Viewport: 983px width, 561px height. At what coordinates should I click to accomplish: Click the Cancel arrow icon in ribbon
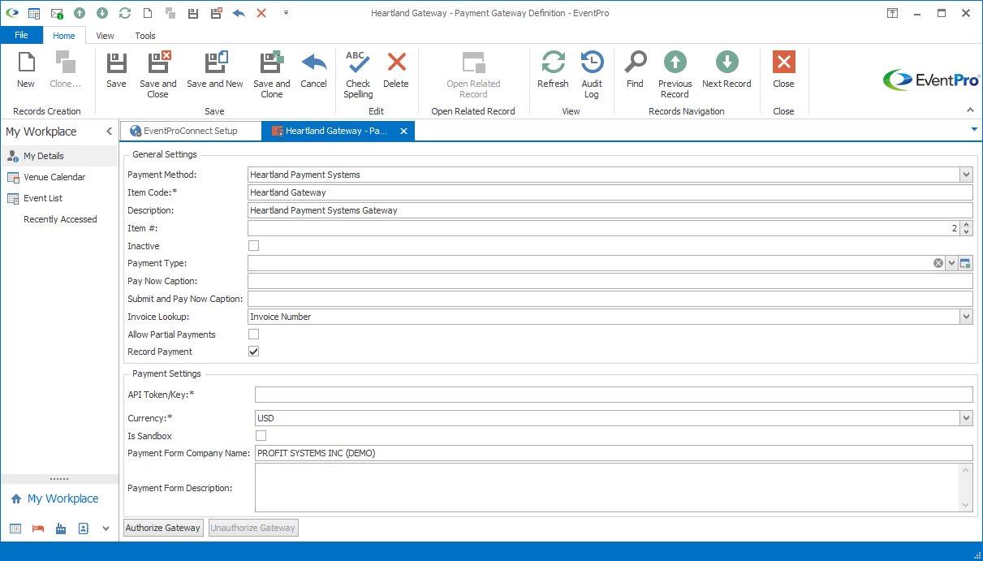[313, 63]
